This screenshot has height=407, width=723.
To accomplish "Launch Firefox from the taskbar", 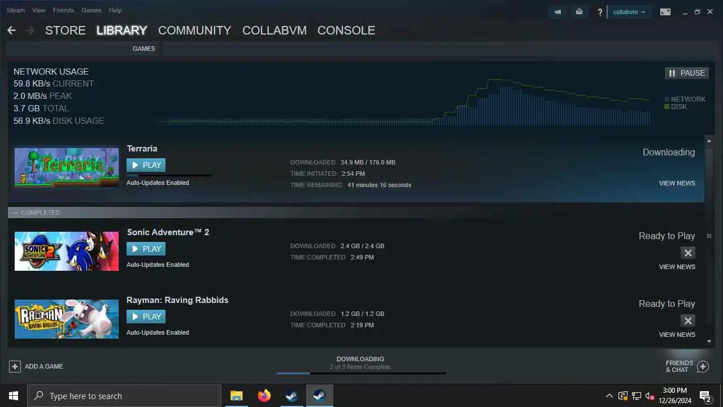I will pyautogui.click(x=264, y=396).
